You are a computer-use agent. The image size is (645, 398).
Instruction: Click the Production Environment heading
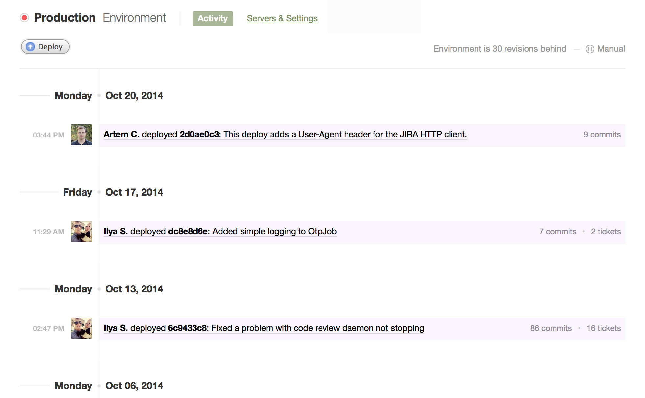[x=100, y=18]
